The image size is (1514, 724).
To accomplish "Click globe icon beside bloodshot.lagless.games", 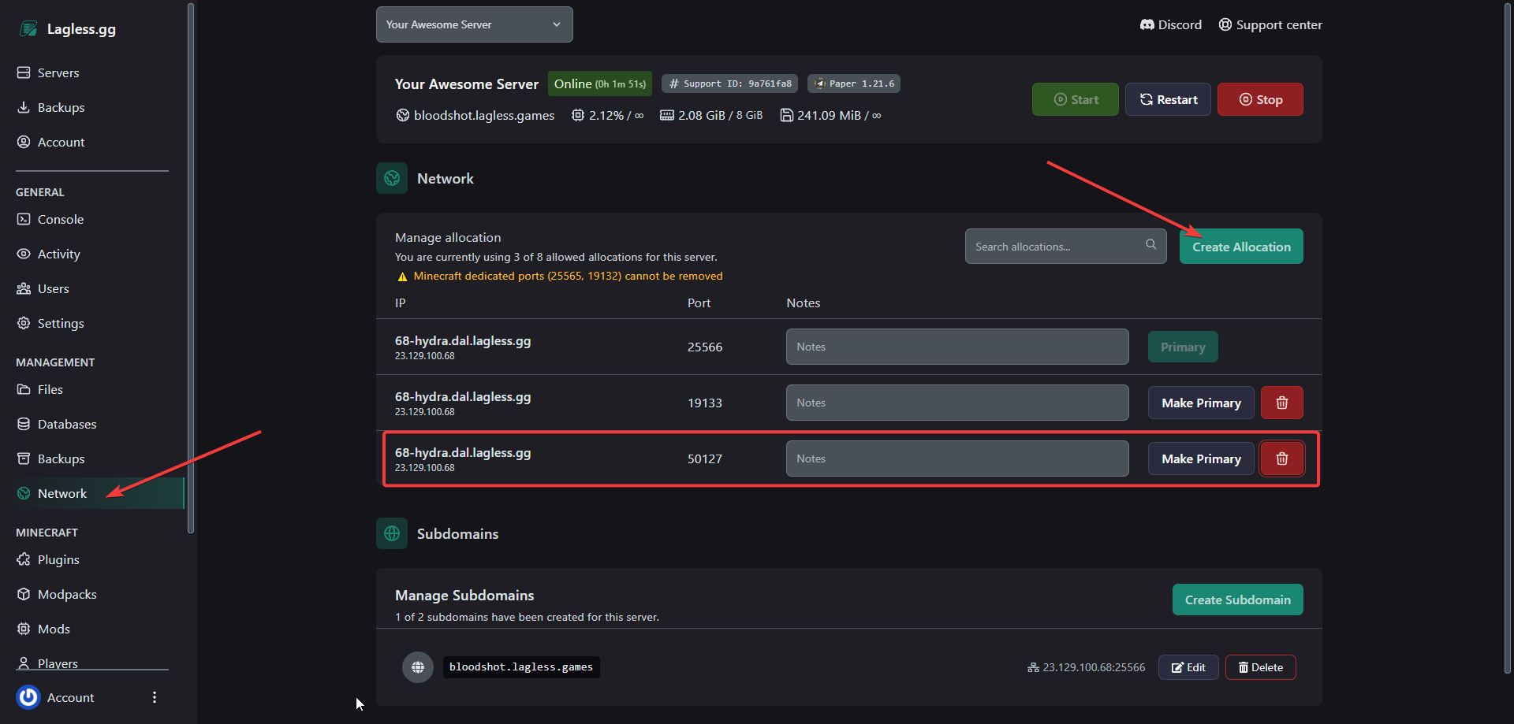I will tap(417, 666).
